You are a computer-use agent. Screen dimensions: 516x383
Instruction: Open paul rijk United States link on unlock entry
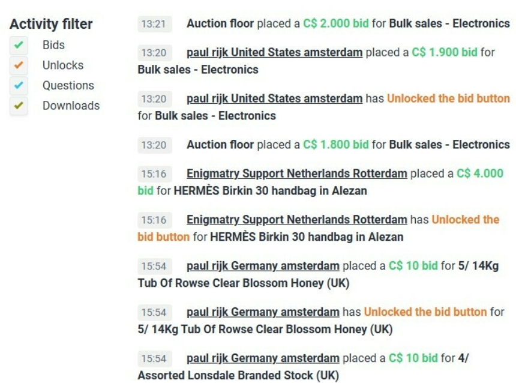tap(274, 98)
